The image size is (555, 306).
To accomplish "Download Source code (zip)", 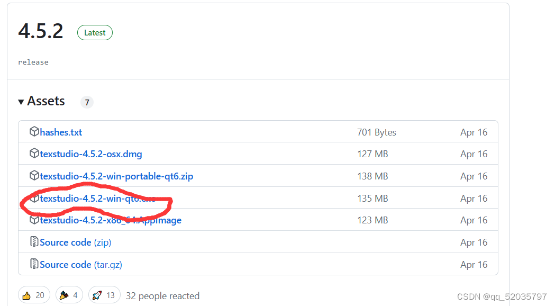I will point(75,242).
